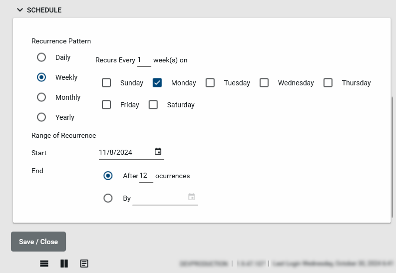
Task: Switch to stacked rows layout icon
Action: 44,264
